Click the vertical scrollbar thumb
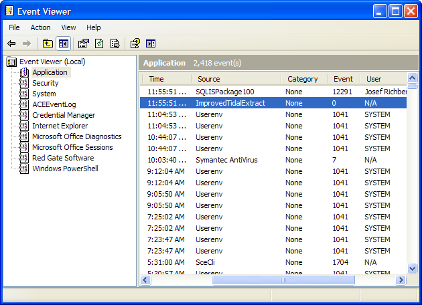 [413, 86]
